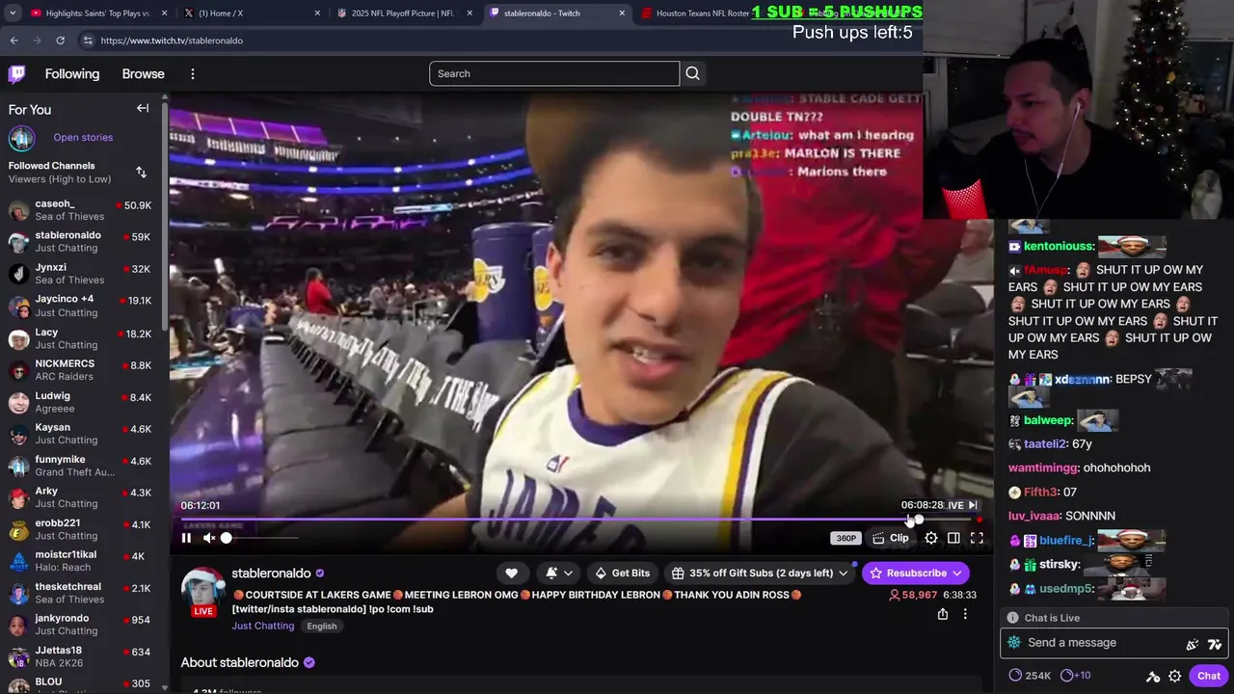
Task: Open Jaycinco +4 channel in sidebar
Action: coord(83,306)
